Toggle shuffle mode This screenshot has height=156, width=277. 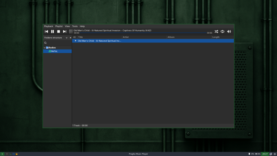[216, 31]
